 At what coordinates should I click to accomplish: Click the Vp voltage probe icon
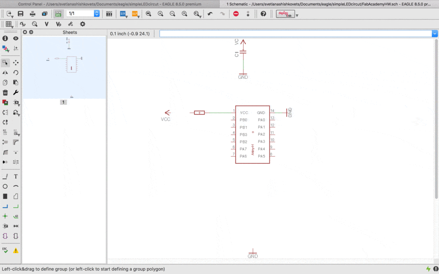pyautogui.click(x=59, y=24)
